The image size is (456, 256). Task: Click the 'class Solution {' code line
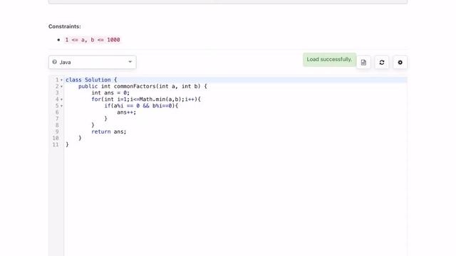pyautogui.click(x=91, y=80)
